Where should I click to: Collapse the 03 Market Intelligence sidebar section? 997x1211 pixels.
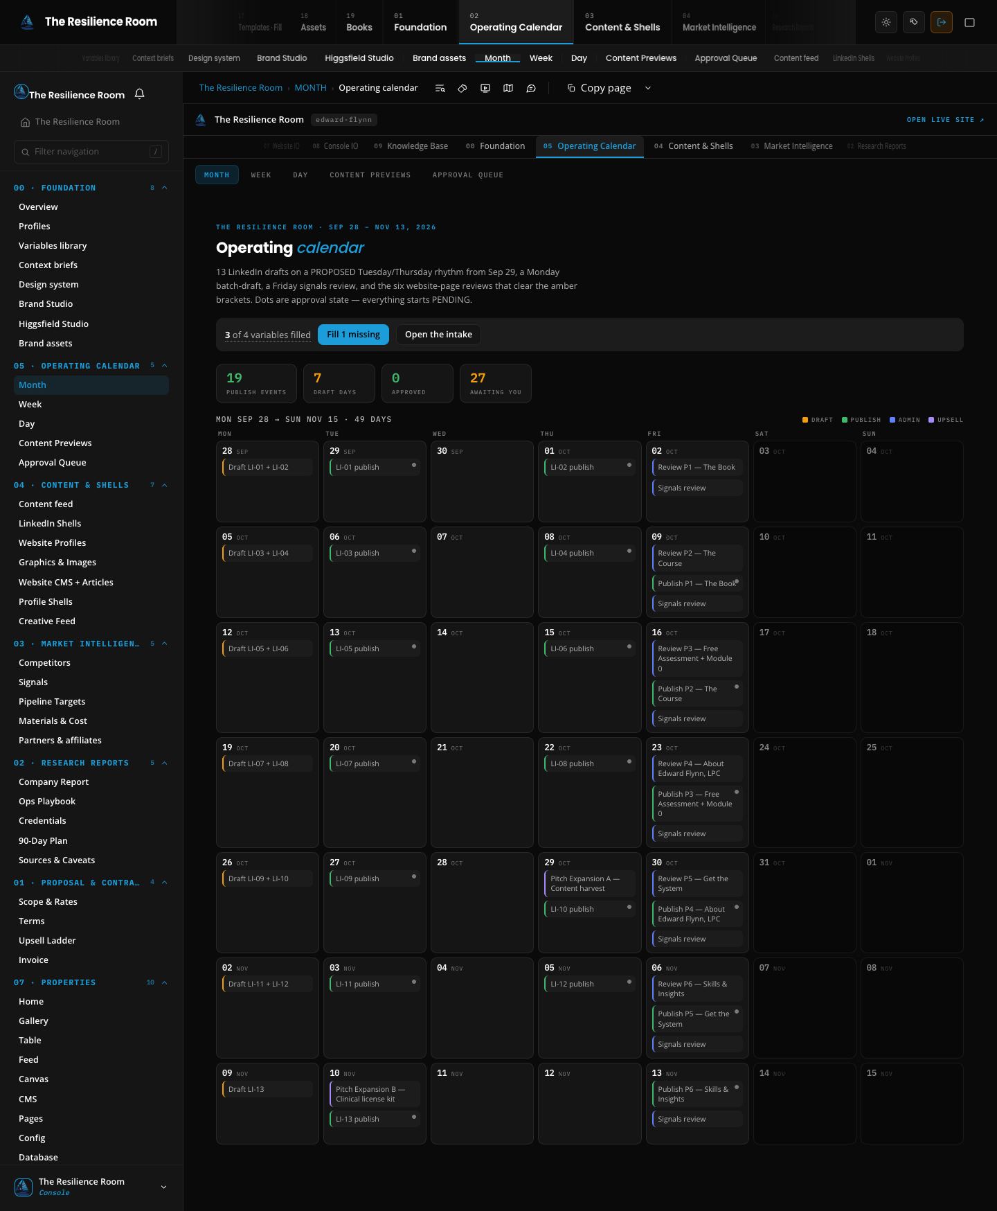165,644
